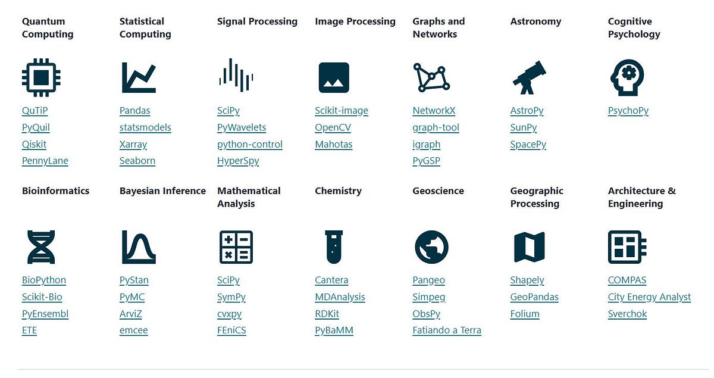Open the NetworkX link
Viewport: 714px width, 378px height.
click(434, 111)
